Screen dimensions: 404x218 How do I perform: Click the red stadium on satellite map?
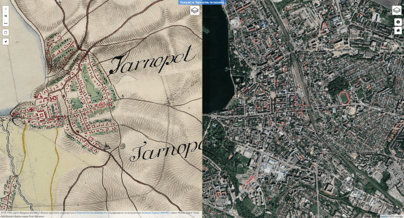point(344,98)
